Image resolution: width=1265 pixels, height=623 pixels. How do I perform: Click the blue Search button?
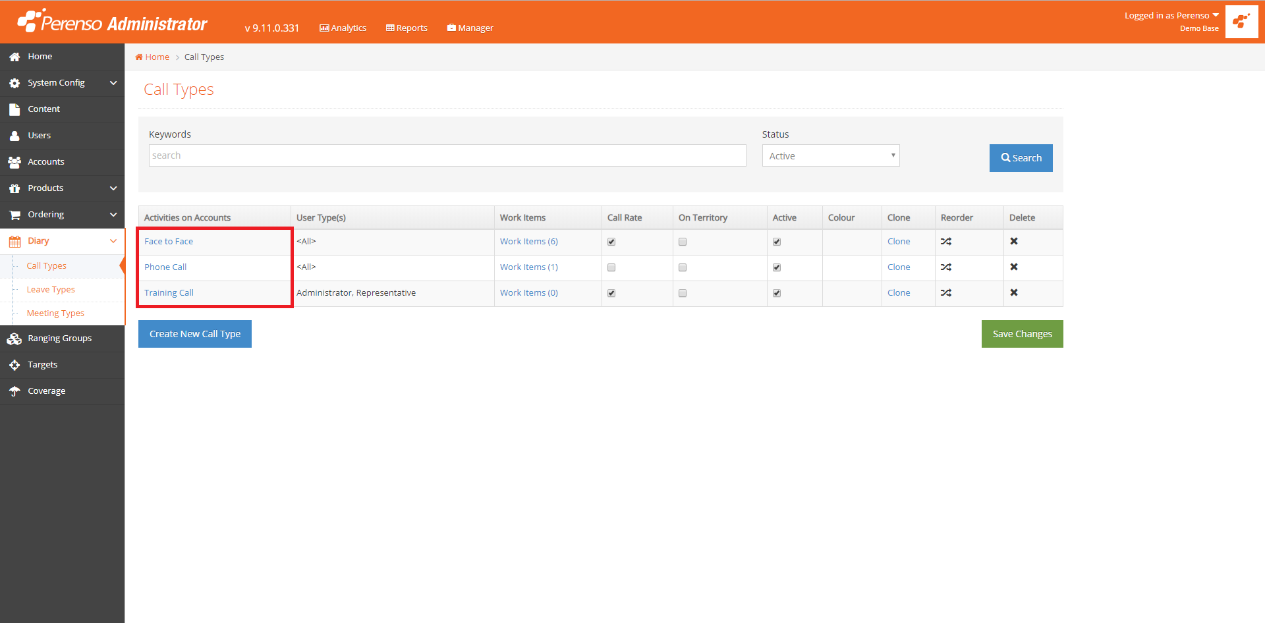pos(1021,158)
